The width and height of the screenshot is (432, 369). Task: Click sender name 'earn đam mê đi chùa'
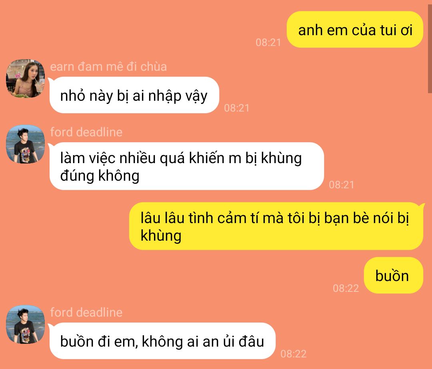(108, 67)
